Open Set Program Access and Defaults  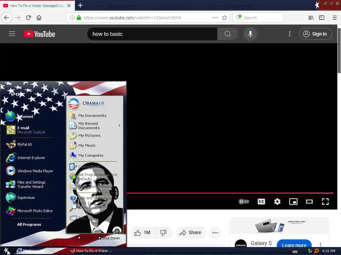click(x=94, y=177)
